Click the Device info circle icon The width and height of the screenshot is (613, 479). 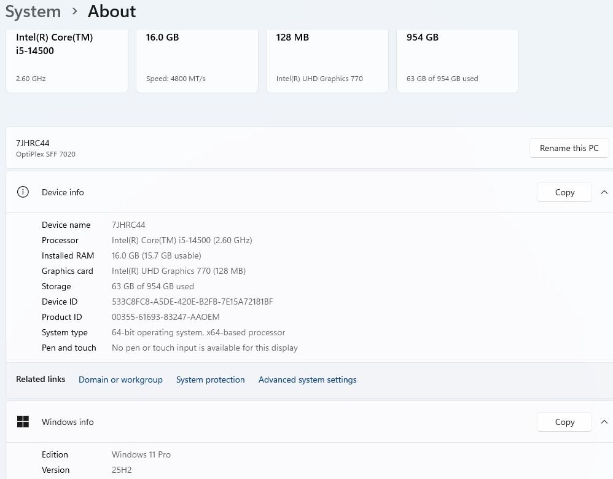pos(23,192)
